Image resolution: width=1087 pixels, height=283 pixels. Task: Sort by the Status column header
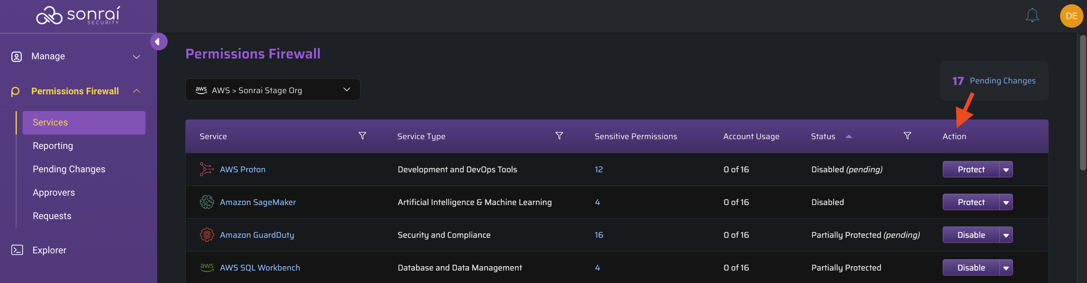click(x=823, y=136)
